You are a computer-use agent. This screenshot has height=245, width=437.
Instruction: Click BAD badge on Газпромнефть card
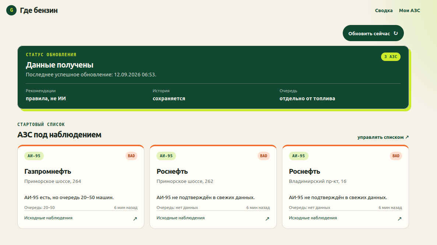pos(131,156)
